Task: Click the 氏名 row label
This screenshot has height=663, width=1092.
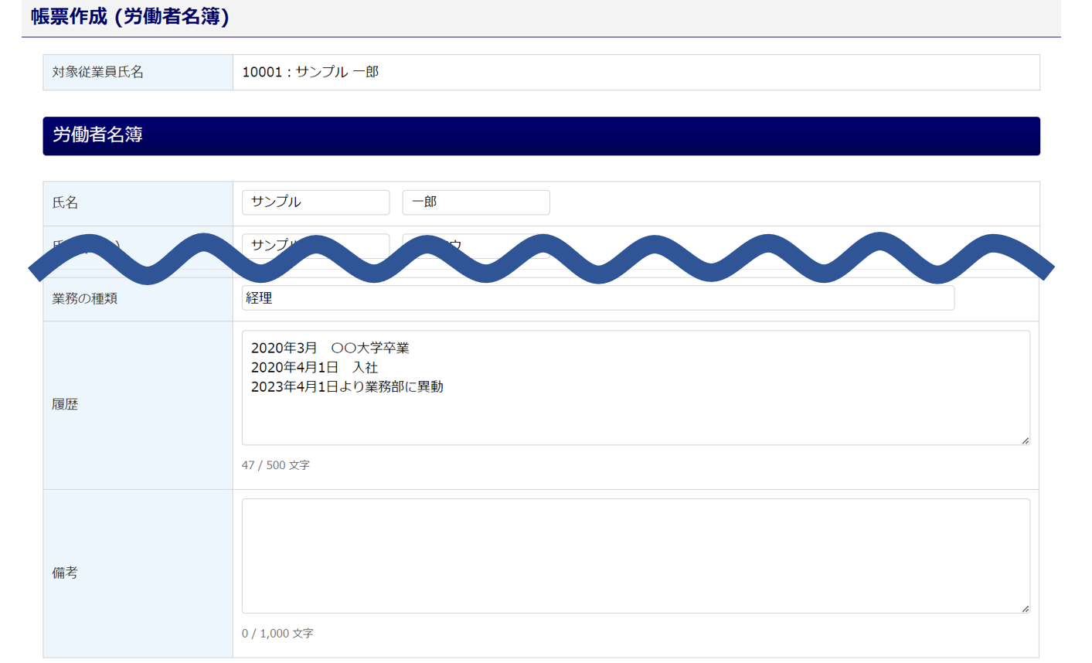Action: pyautogui.click(x=66, y=202)
